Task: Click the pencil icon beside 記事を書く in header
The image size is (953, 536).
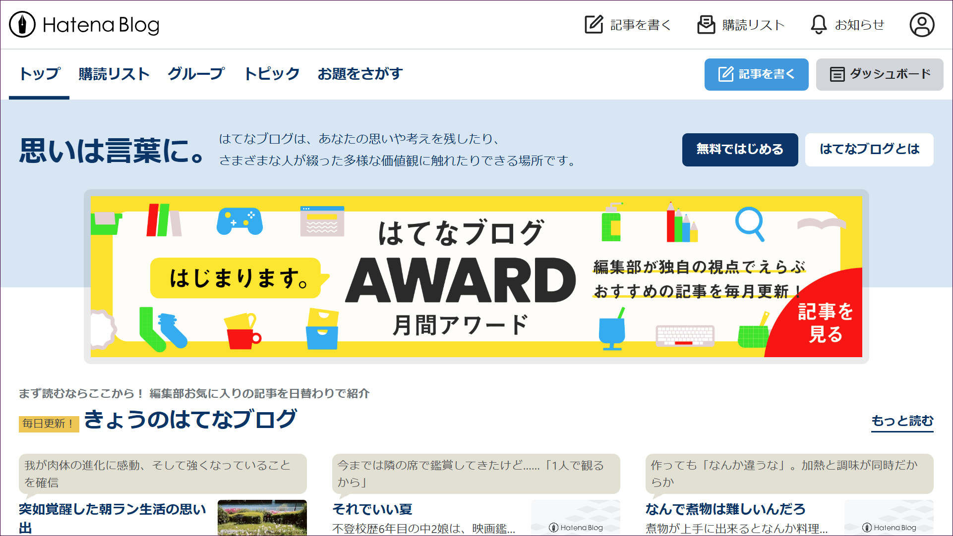Action: point(594,24)
